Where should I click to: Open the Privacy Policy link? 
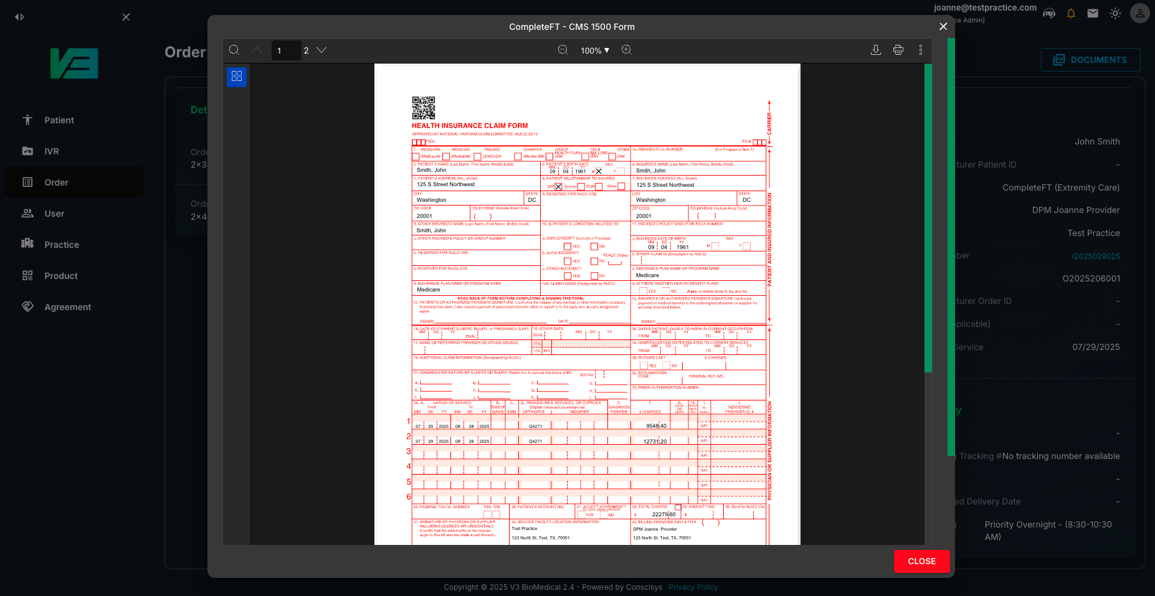tap(693, 587)
